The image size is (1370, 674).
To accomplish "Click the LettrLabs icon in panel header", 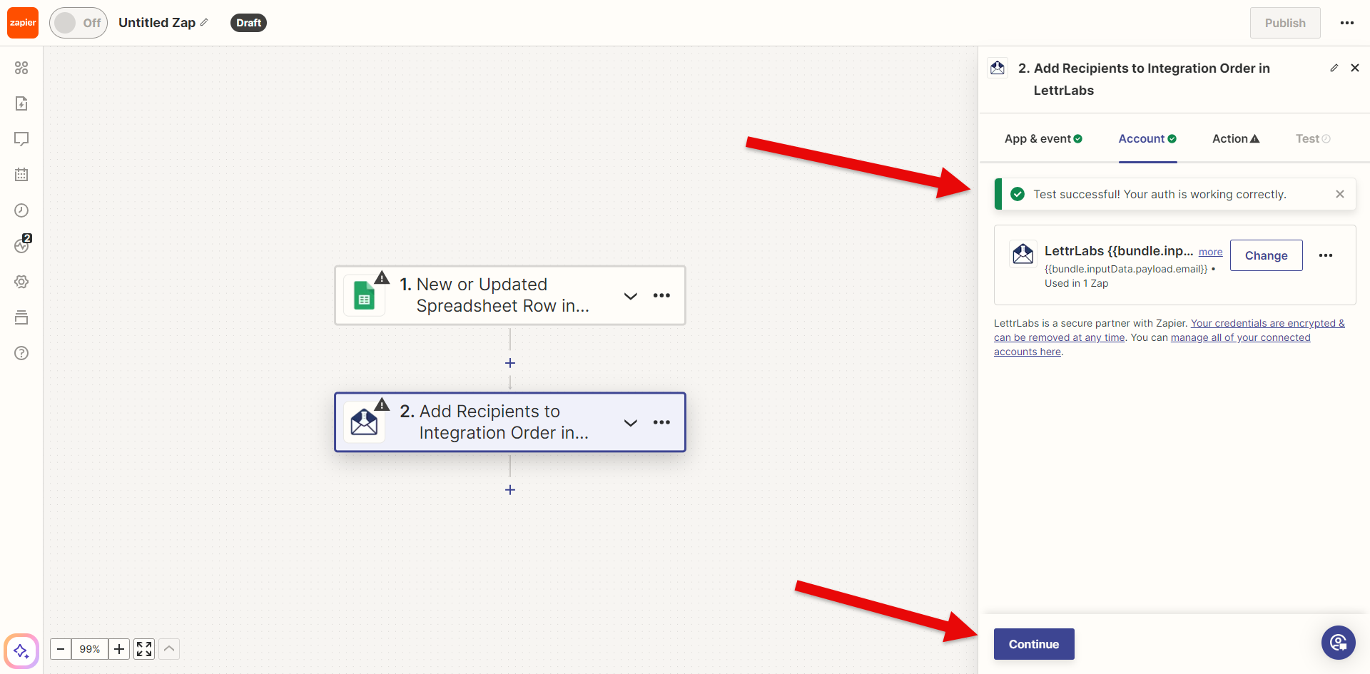I will click(998, 68).
